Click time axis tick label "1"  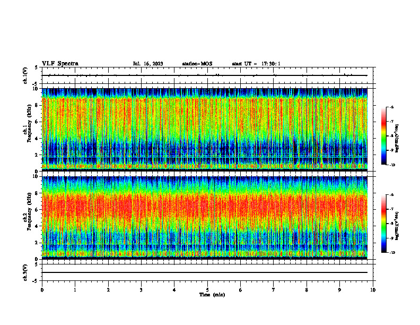[x=75, y=290]
